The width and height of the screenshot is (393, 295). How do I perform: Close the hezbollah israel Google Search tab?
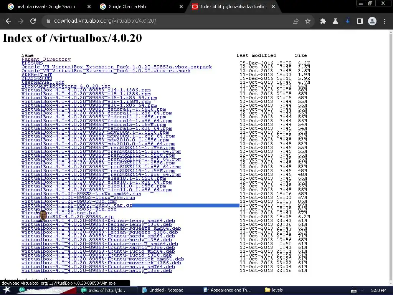coord(89,7)
